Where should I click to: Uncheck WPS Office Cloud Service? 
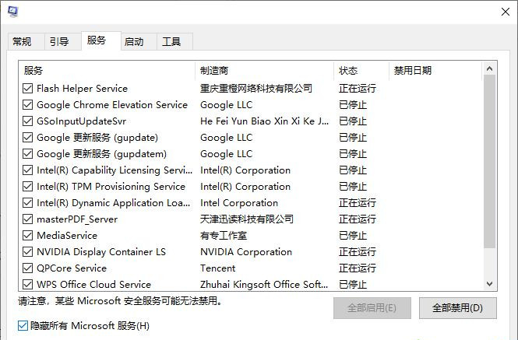(x=29, y=285)
